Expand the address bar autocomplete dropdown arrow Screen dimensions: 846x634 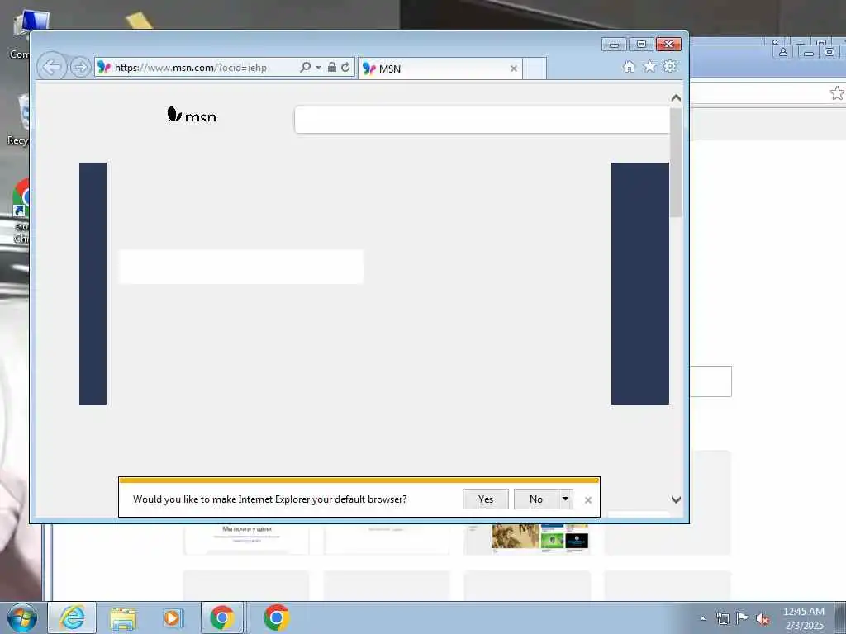[x=318, y=68]
